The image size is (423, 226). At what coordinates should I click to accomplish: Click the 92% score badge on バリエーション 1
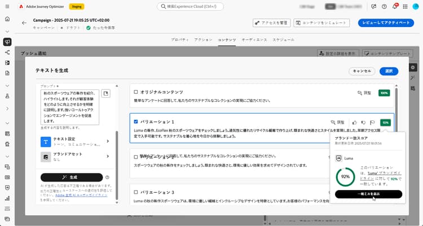(386, 123)
